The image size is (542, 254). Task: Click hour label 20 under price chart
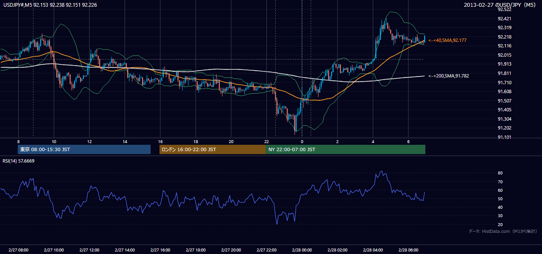tap(231, 141)
